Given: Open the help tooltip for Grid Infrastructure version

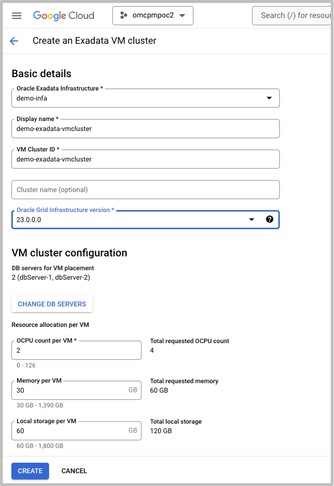Looking at the screenshot, I should [x=270, y=219].
